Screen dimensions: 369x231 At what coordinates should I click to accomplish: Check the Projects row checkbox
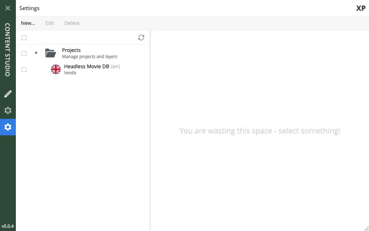click(24, 53)
